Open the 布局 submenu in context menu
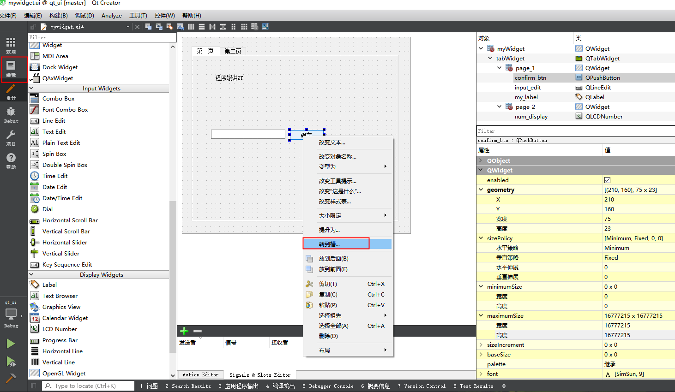 (x=347, y=350)
